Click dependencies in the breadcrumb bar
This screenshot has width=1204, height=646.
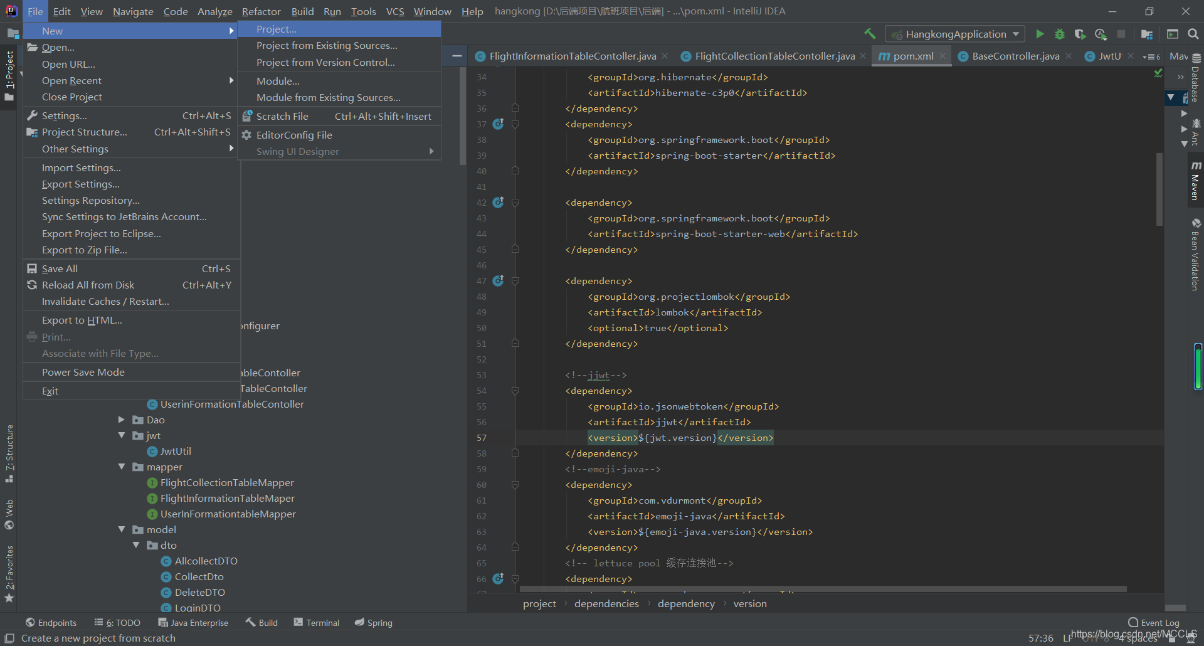(606, 603)
